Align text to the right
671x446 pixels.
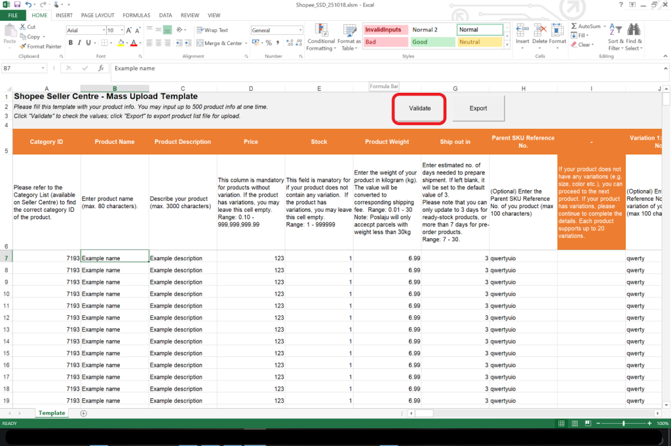(167, 43)
